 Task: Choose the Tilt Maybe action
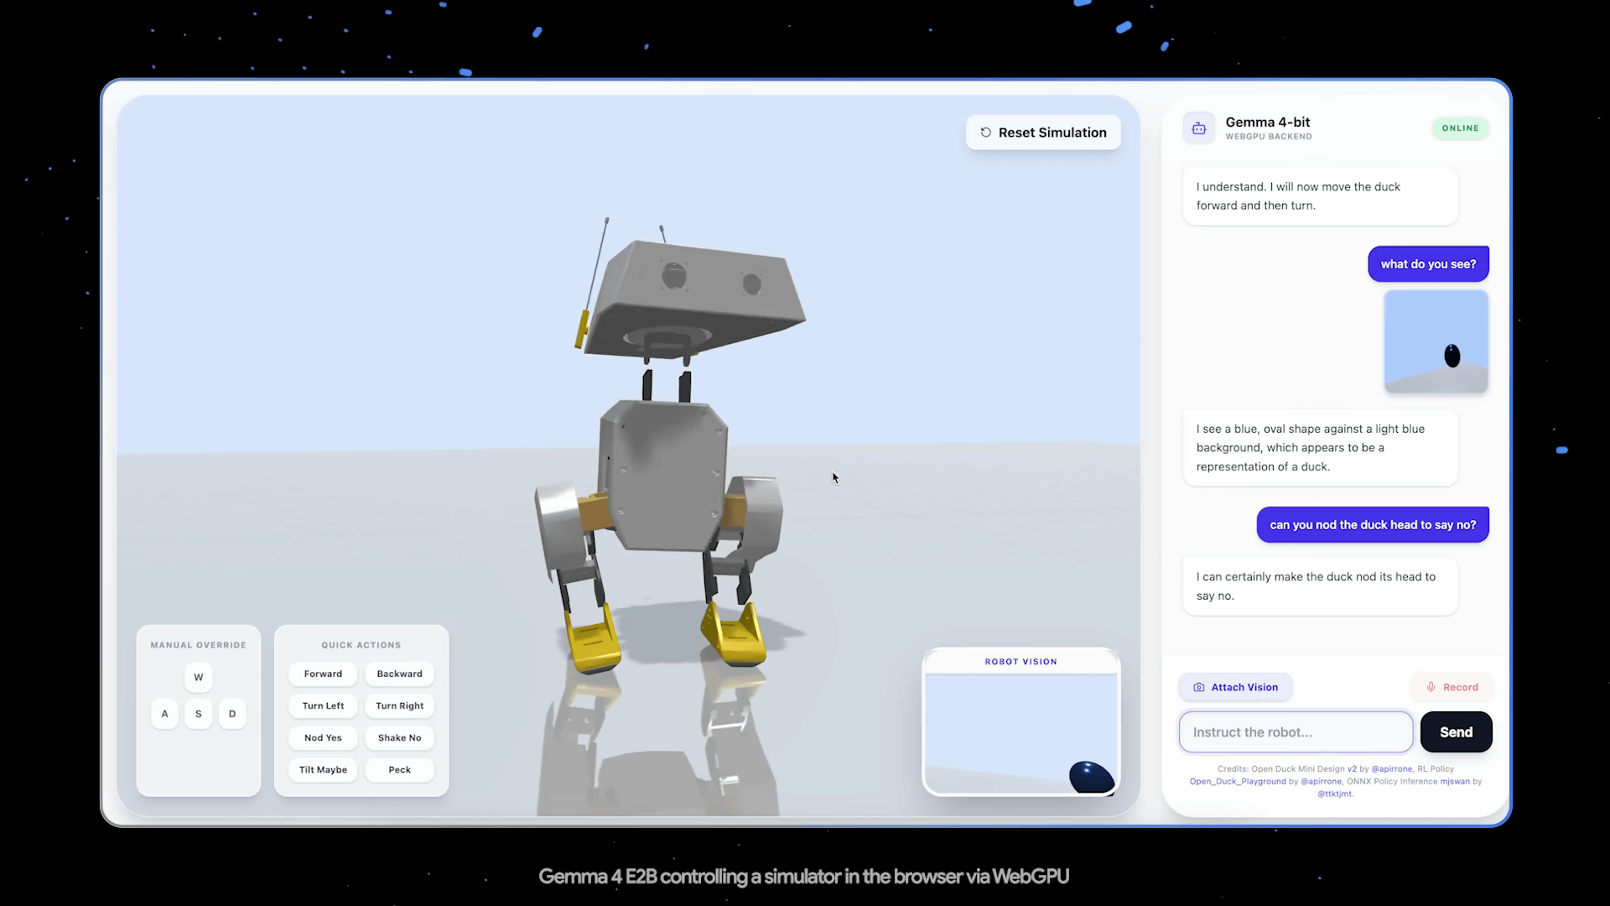click(323, 769)
